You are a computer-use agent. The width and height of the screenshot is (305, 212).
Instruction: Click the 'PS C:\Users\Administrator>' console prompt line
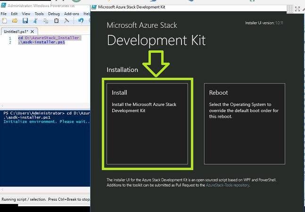pyautogui.click(x=47, y=113)
